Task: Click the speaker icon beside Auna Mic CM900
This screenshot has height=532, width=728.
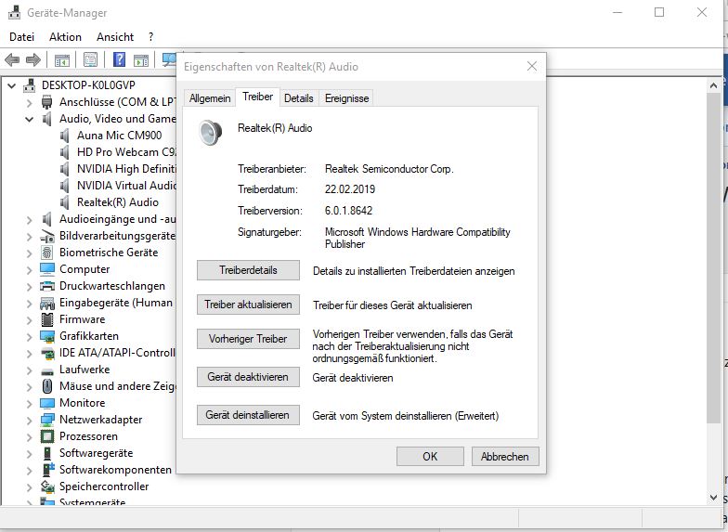Action: tap(65, 136)
